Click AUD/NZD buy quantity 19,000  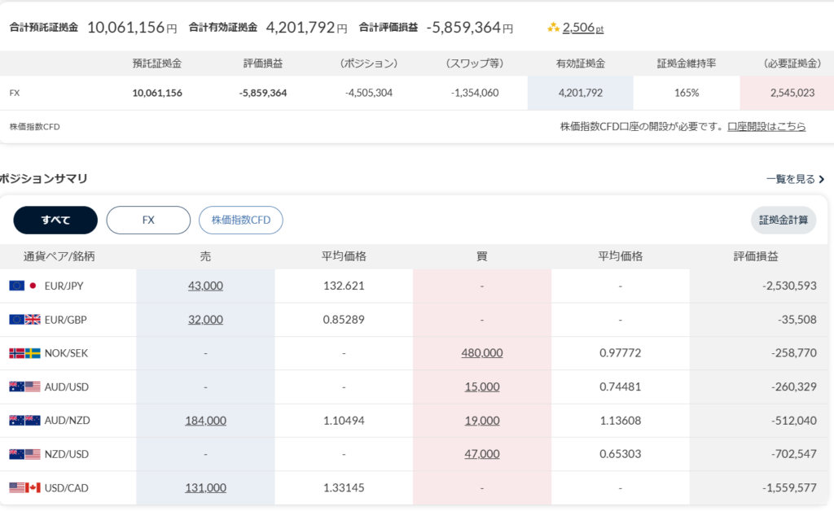(482, 421)
